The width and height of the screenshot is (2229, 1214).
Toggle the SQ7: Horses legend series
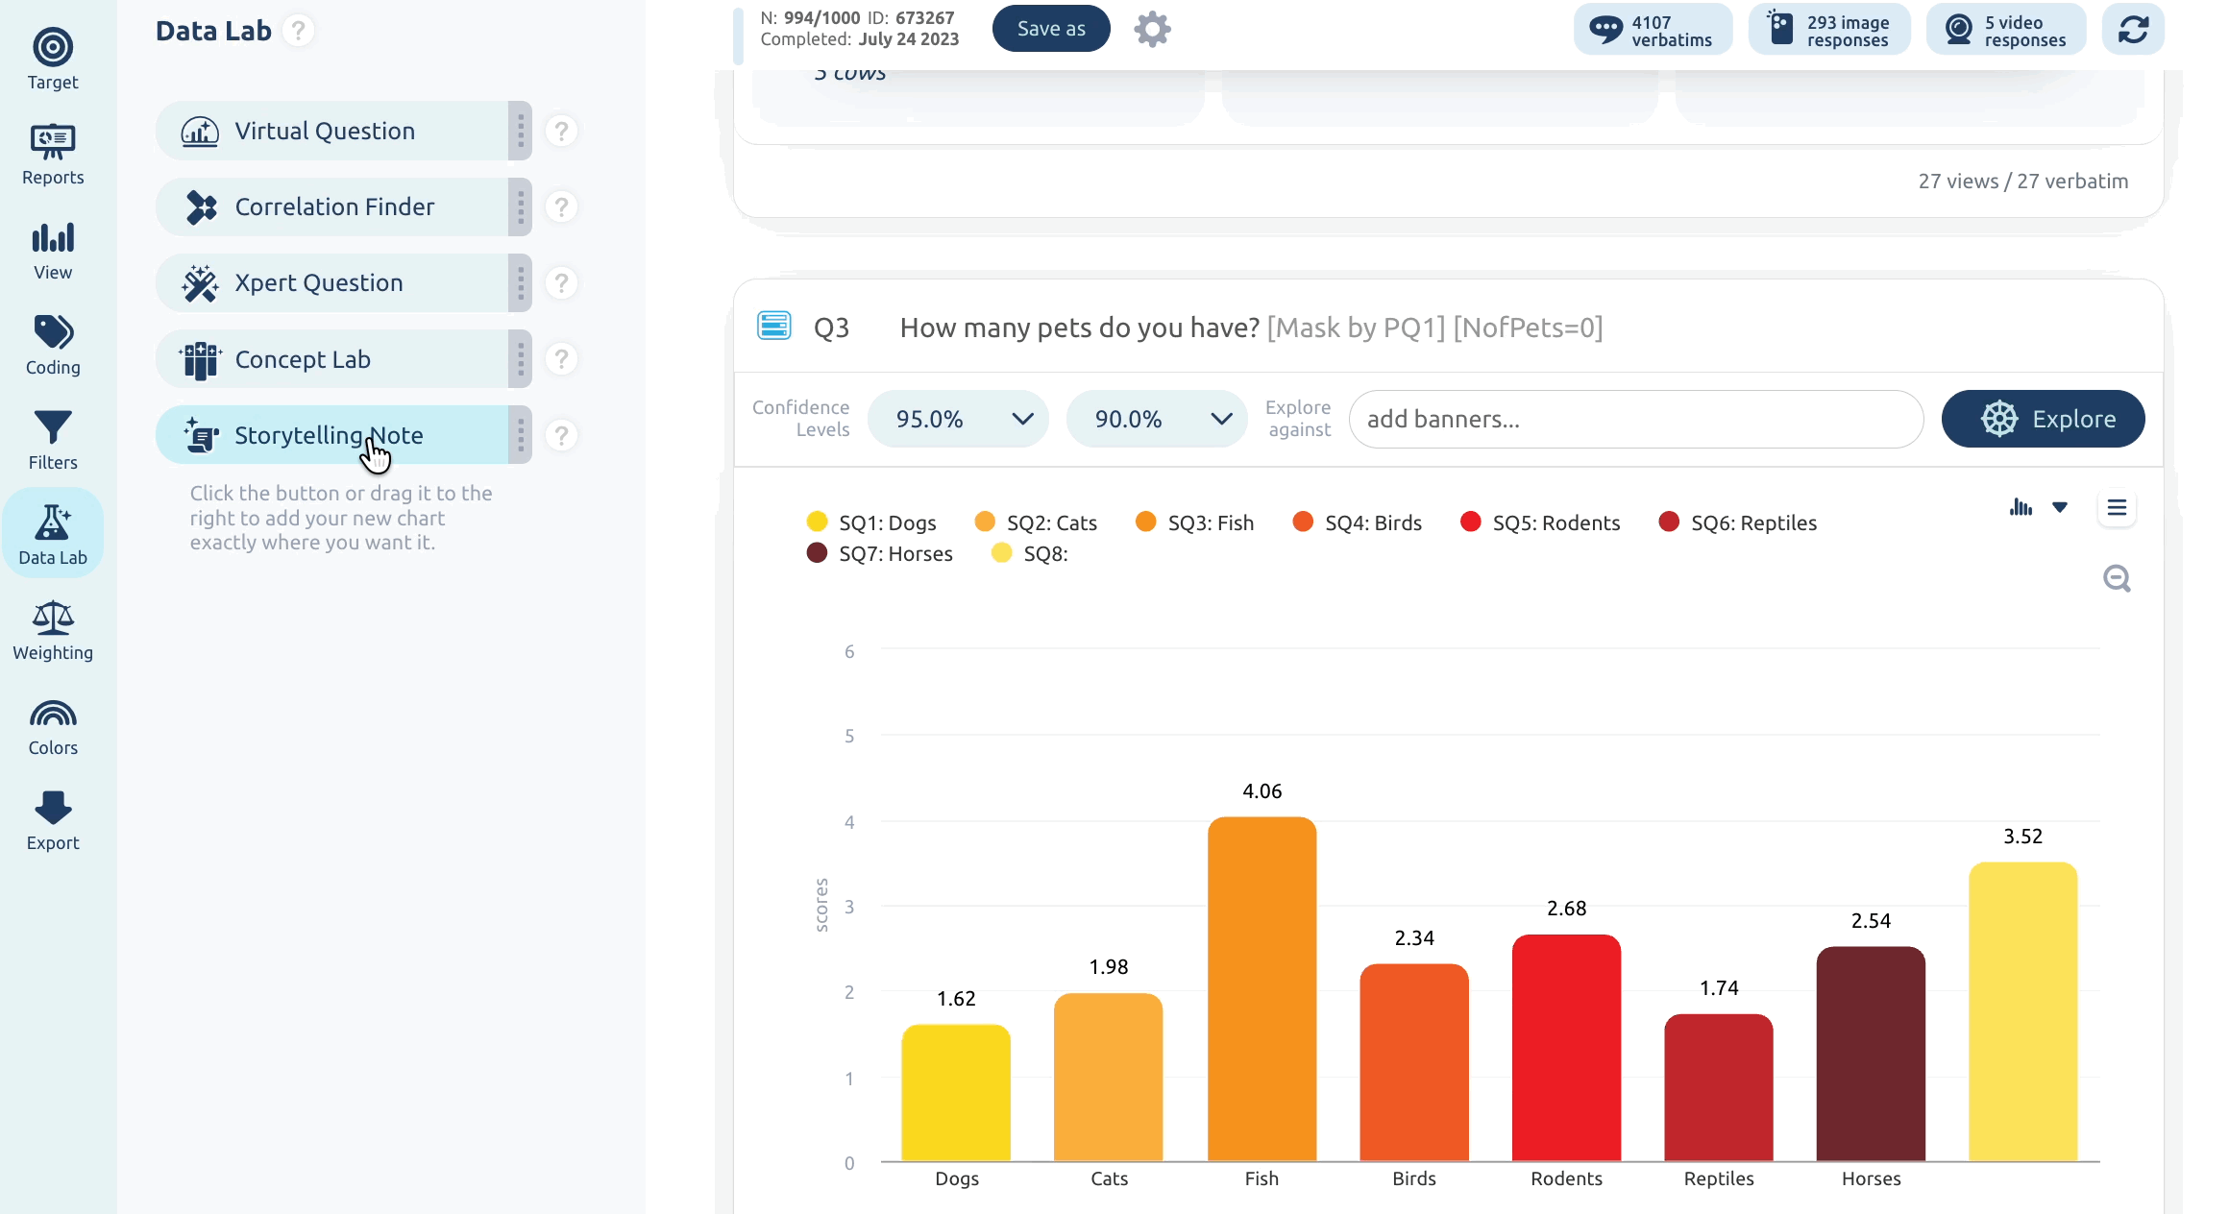click(x=880, y=553)
